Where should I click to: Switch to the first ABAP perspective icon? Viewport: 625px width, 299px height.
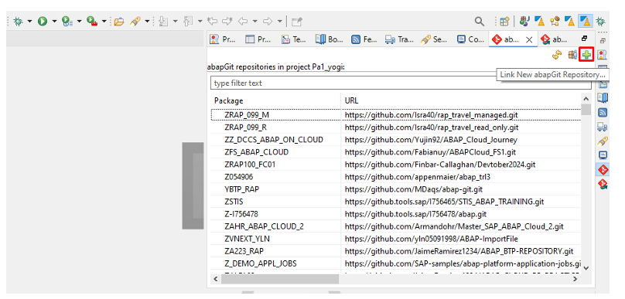540,21
